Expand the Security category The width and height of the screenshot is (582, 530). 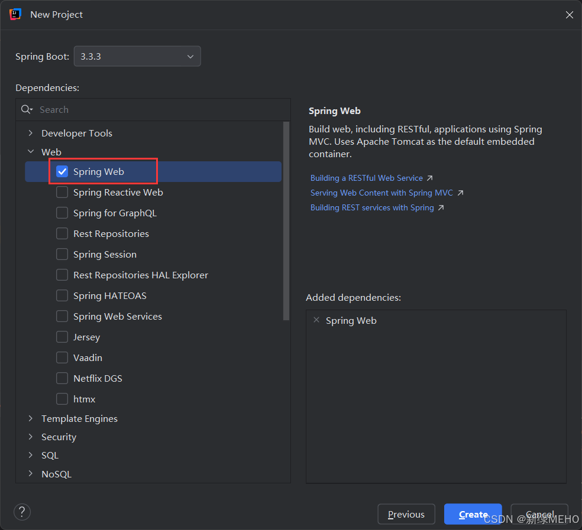click(x=31, y=437)
